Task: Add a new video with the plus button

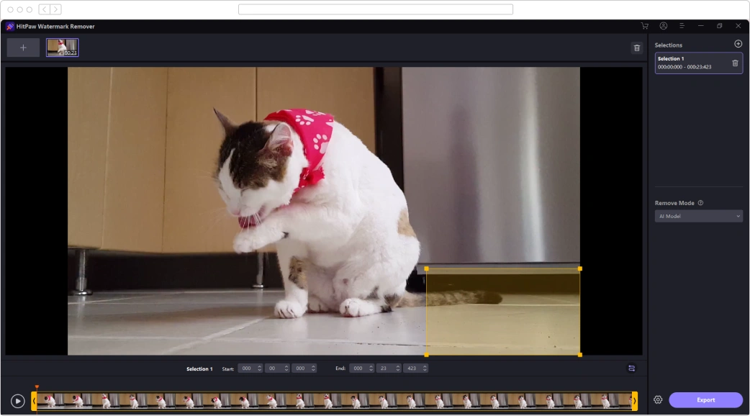Action: [x=23, y=47]
